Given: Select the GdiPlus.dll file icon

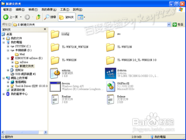Looking at the screenshot, I should 110,87.
